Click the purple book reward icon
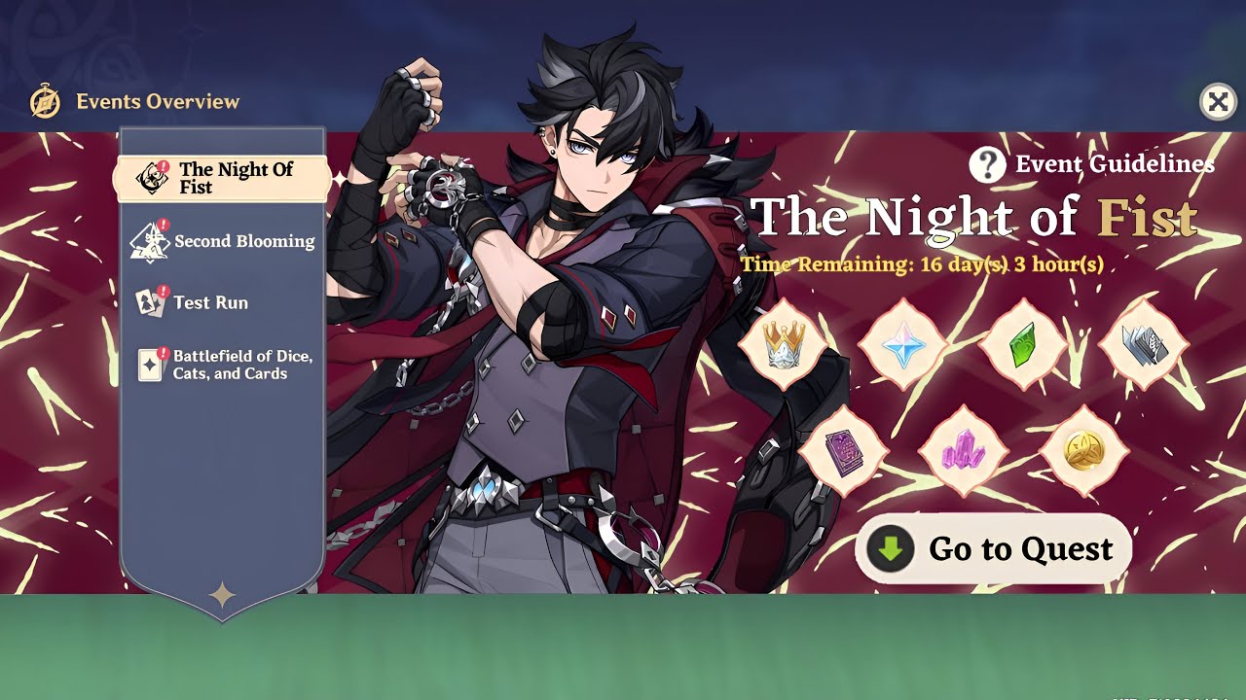 pyautogui.click(x=843, y=451)
